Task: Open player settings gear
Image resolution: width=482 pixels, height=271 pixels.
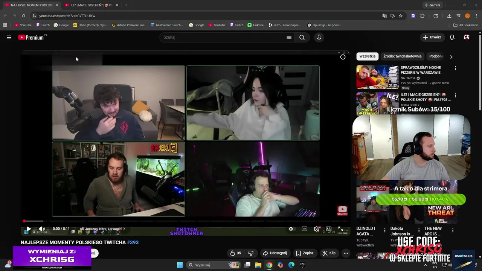Action: (317, 229)
